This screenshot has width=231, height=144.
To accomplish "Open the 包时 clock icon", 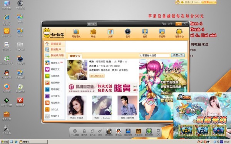I will pyautogui.click(x=128, y=33).
